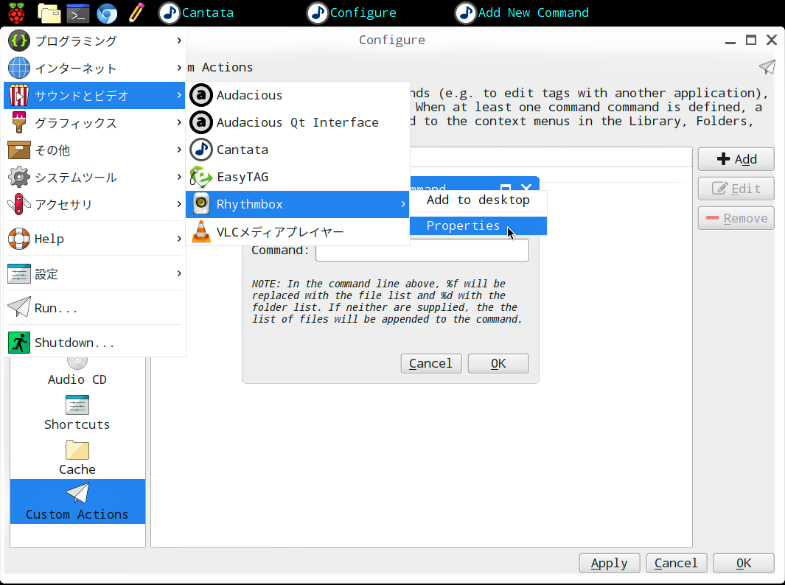
Task: Switch to the Configure taskbar window
Action: 352,13
